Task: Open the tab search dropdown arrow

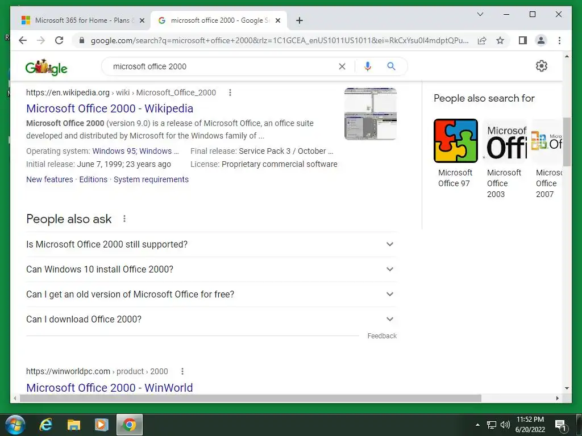Action: click(480, 14)
